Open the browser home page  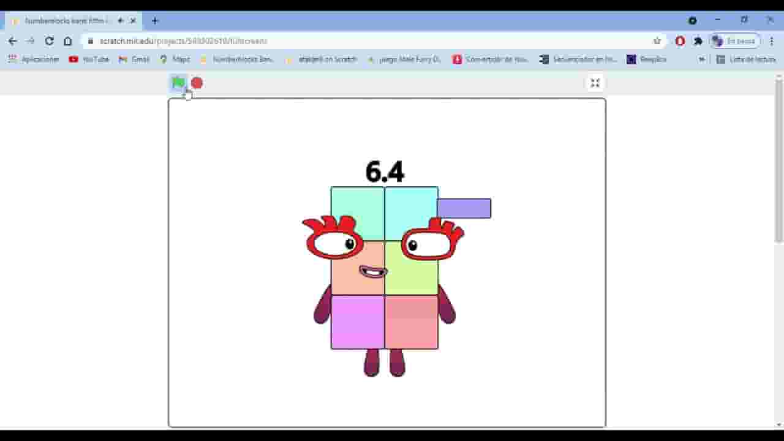pyautogui.click(x=68, y=41)
